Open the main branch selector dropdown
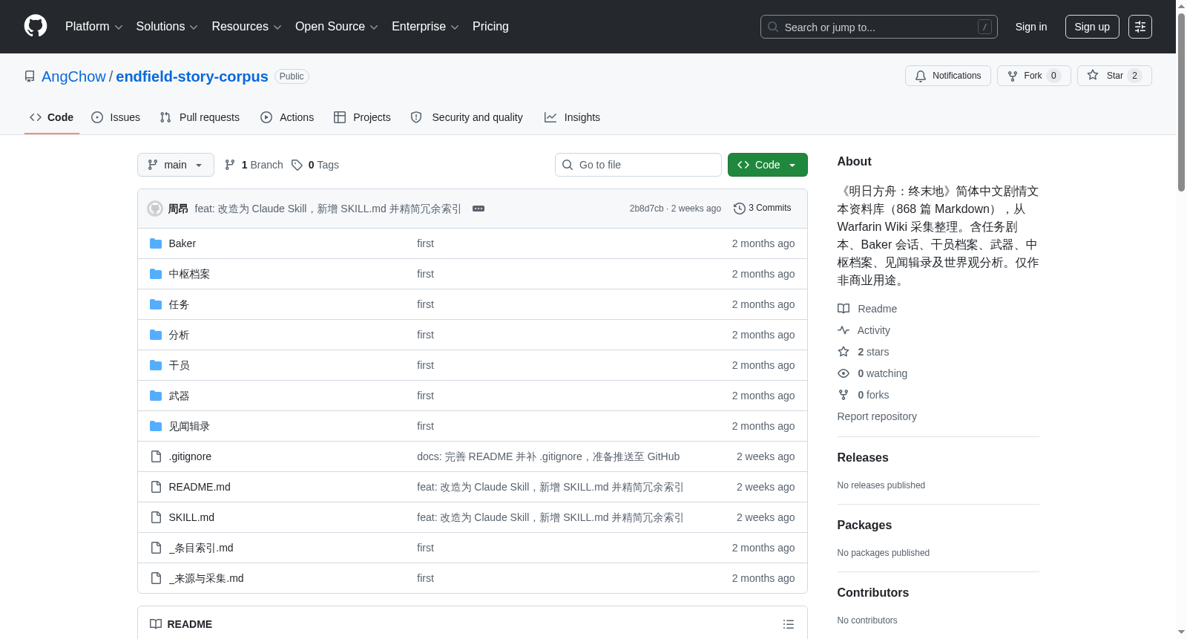This screenshot has width=1187, height=639. pos(176,165)
